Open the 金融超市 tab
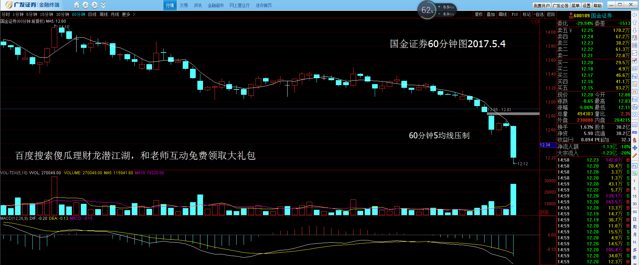This screenshot has height=265, width=639. click(x=216, y=5)
